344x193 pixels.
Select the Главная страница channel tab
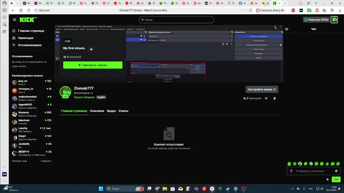click(74, 111)
